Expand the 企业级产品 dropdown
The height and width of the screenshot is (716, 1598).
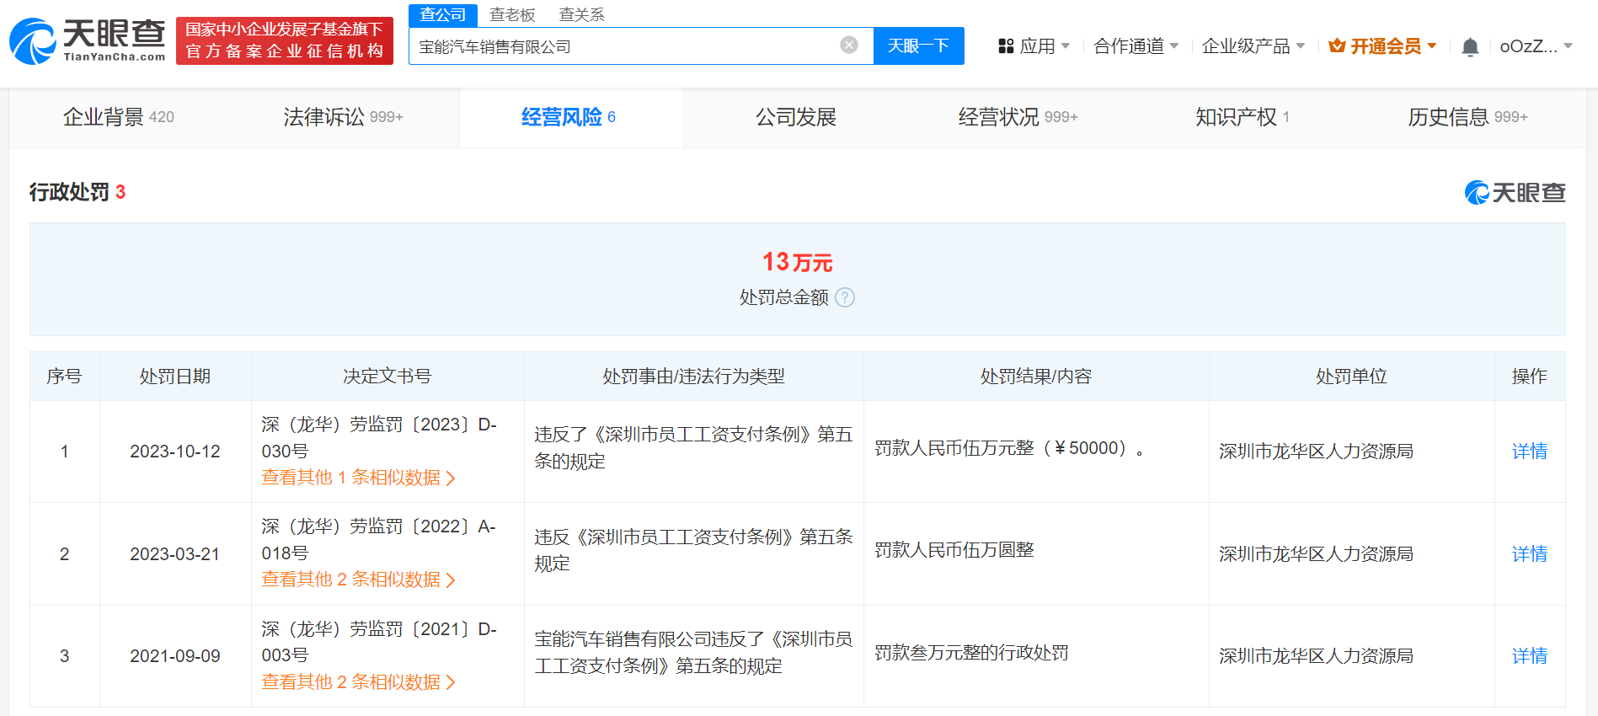[x=1253, y=46]
